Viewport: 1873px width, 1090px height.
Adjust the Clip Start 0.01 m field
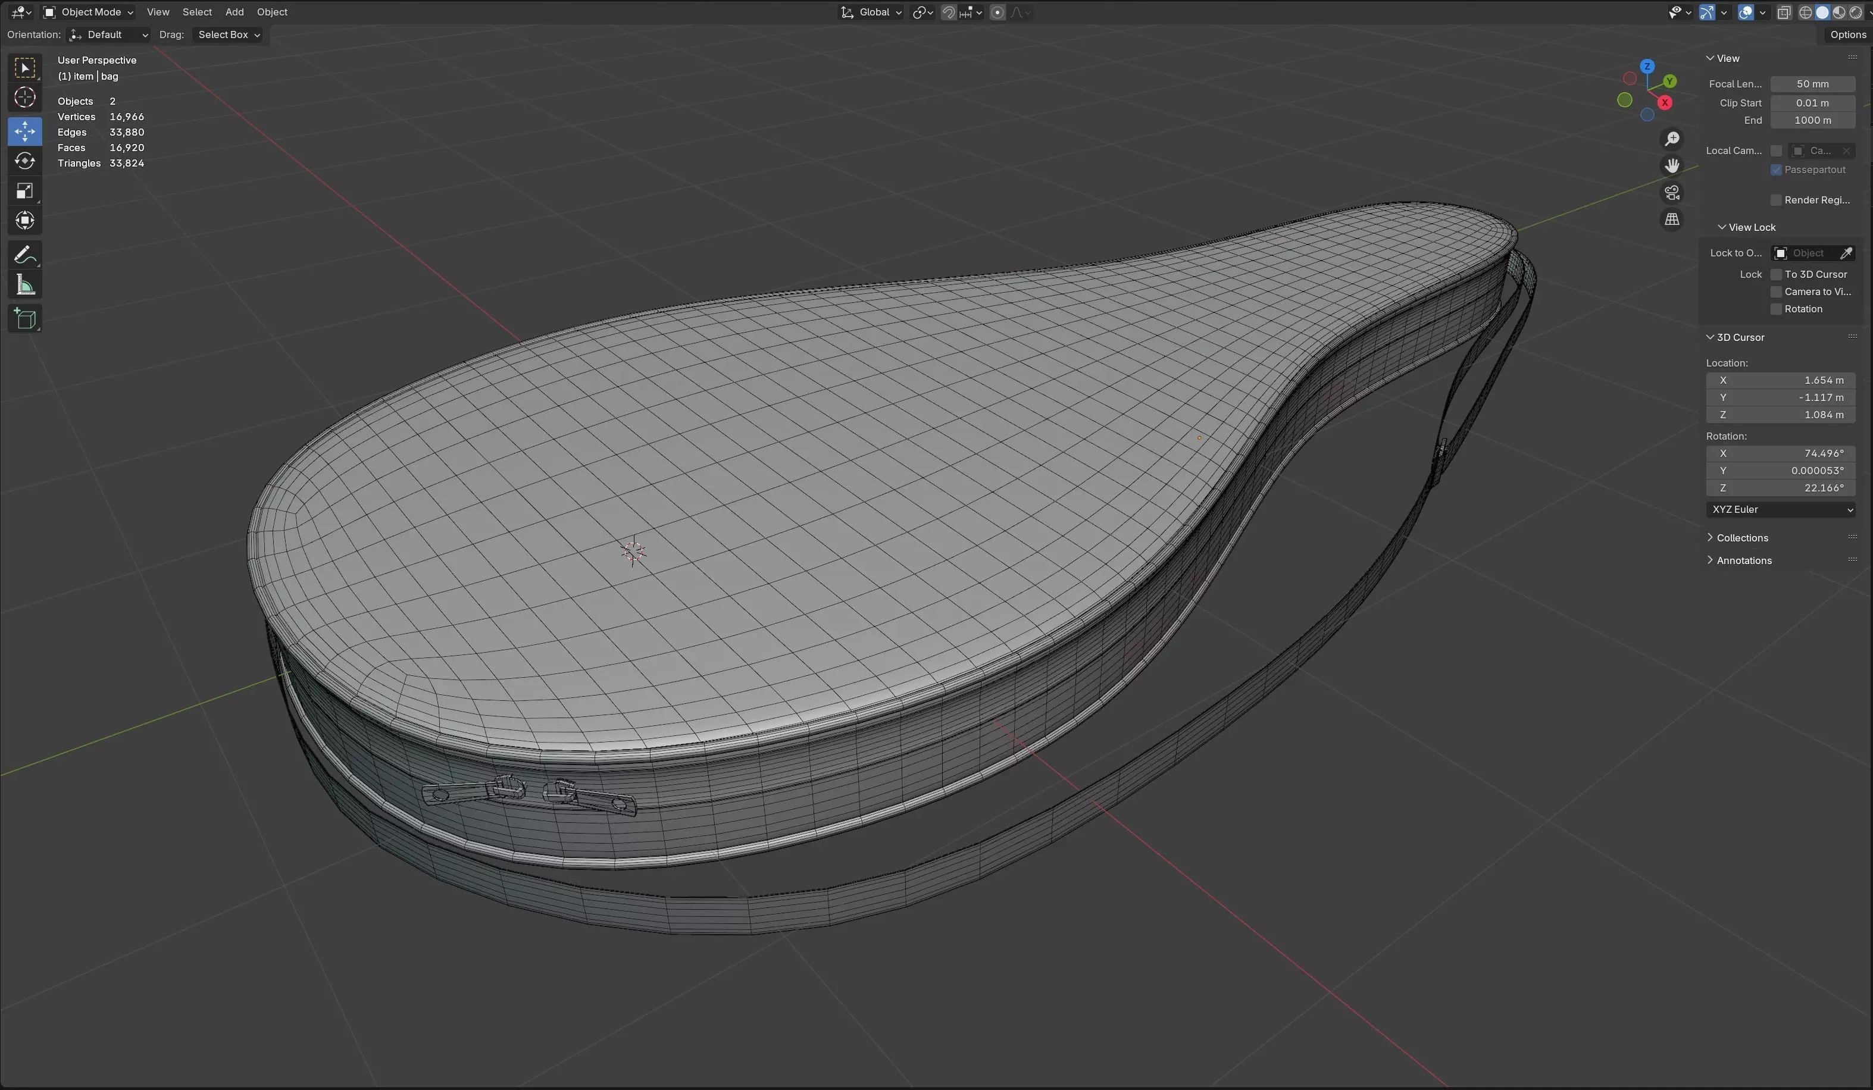point(1813,104)
